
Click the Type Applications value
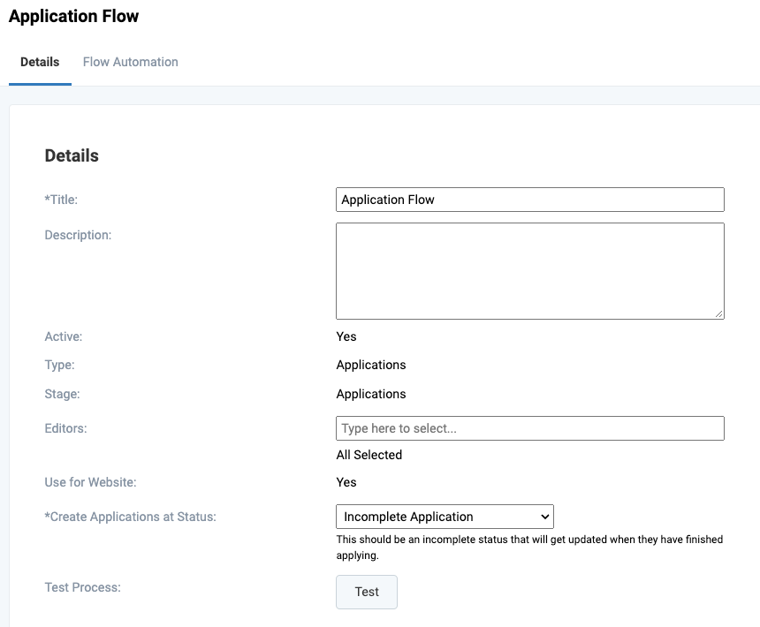coord(370,365)
